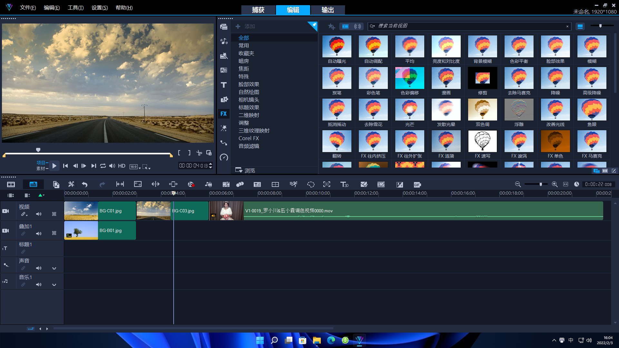
Task: Open the 工具(T) menu
Action: click(75, 8)
